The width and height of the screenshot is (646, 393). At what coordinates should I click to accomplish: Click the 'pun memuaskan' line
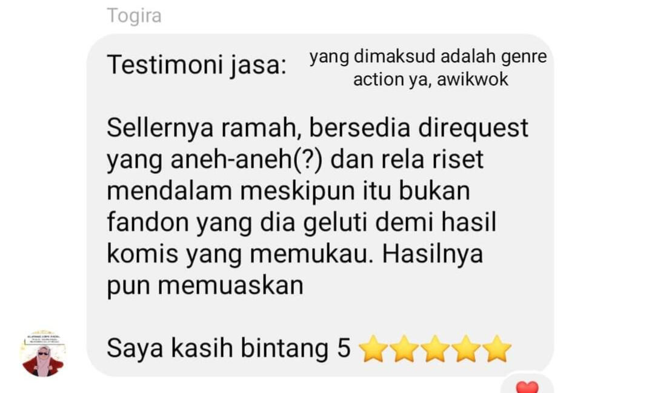(x=205, y=286)
